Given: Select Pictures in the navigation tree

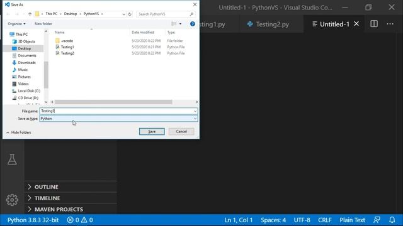Looking at the screenshot, I should (24, 77).
